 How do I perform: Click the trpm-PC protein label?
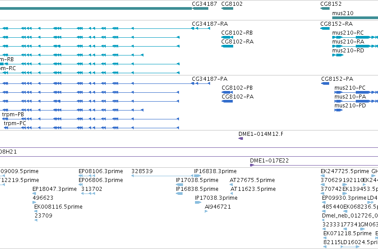15,123
